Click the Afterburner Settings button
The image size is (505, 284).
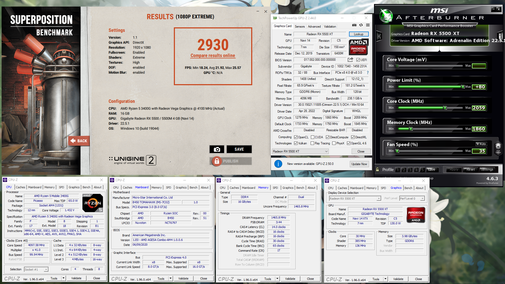click(487, 170)
